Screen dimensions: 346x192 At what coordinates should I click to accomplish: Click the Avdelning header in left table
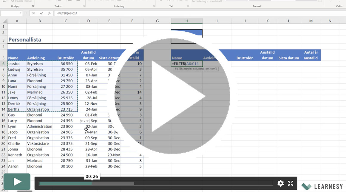pos(39,58)
